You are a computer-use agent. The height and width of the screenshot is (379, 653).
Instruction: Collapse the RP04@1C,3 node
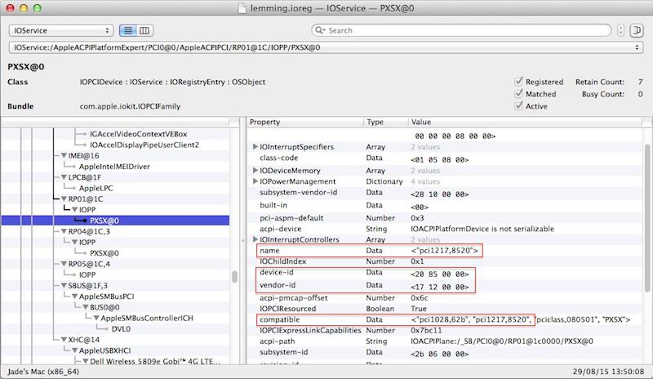tap(64, 231)
